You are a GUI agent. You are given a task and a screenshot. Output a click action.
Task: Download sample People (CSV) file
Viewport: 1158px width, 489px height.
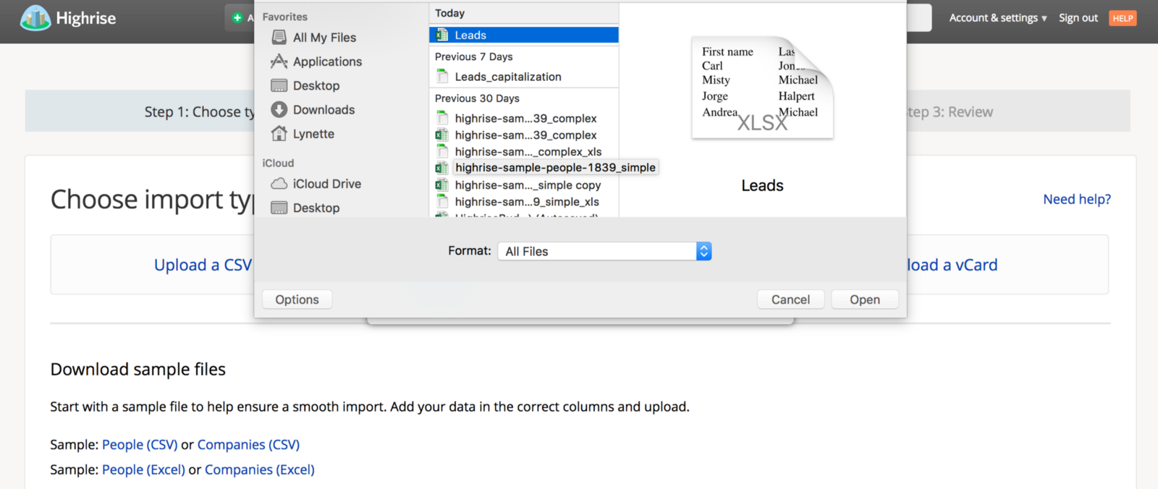click(x=140, y=445)
